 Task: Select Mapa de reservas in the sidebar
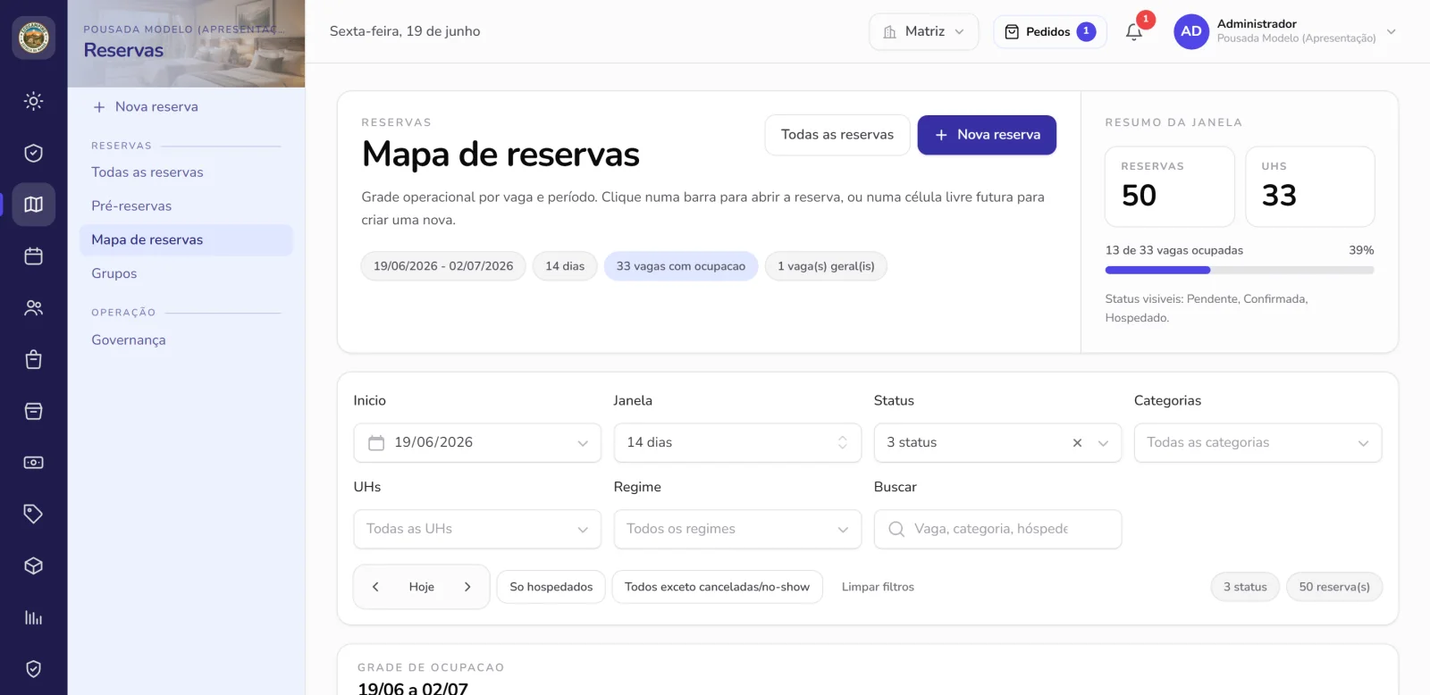point(186,240)
